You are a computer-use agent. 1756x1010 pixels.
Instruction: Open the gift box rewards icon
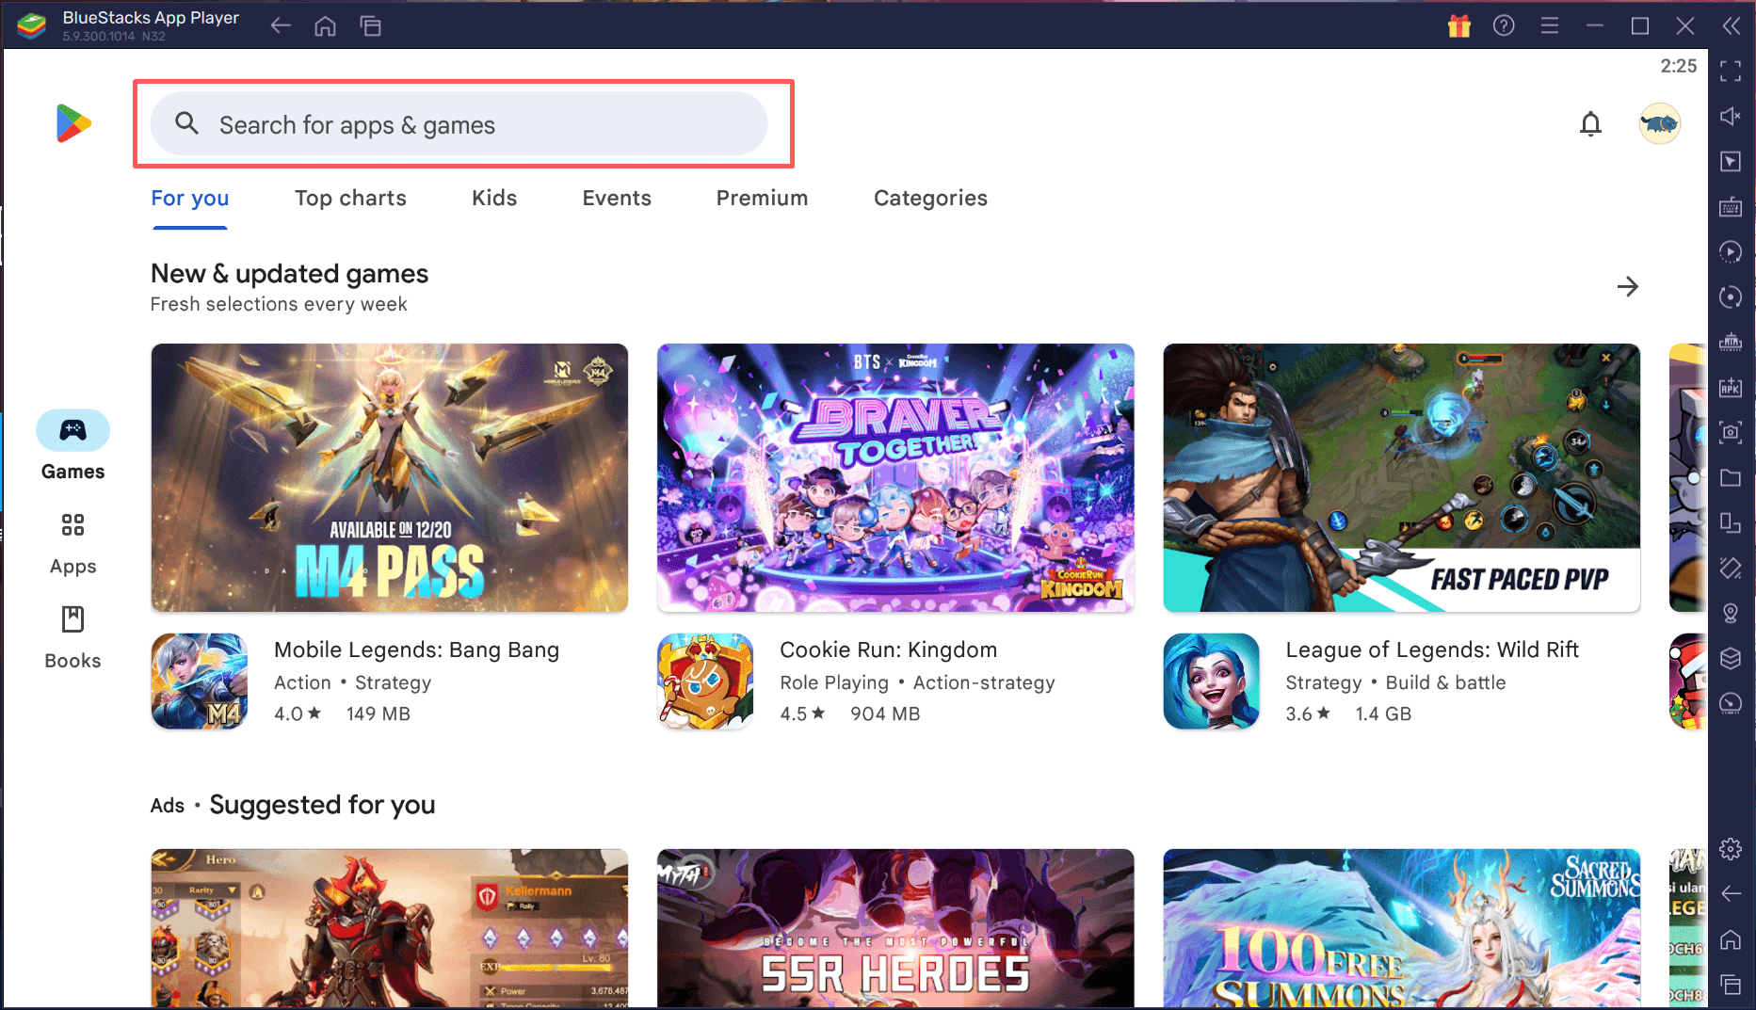[1458, 25]
